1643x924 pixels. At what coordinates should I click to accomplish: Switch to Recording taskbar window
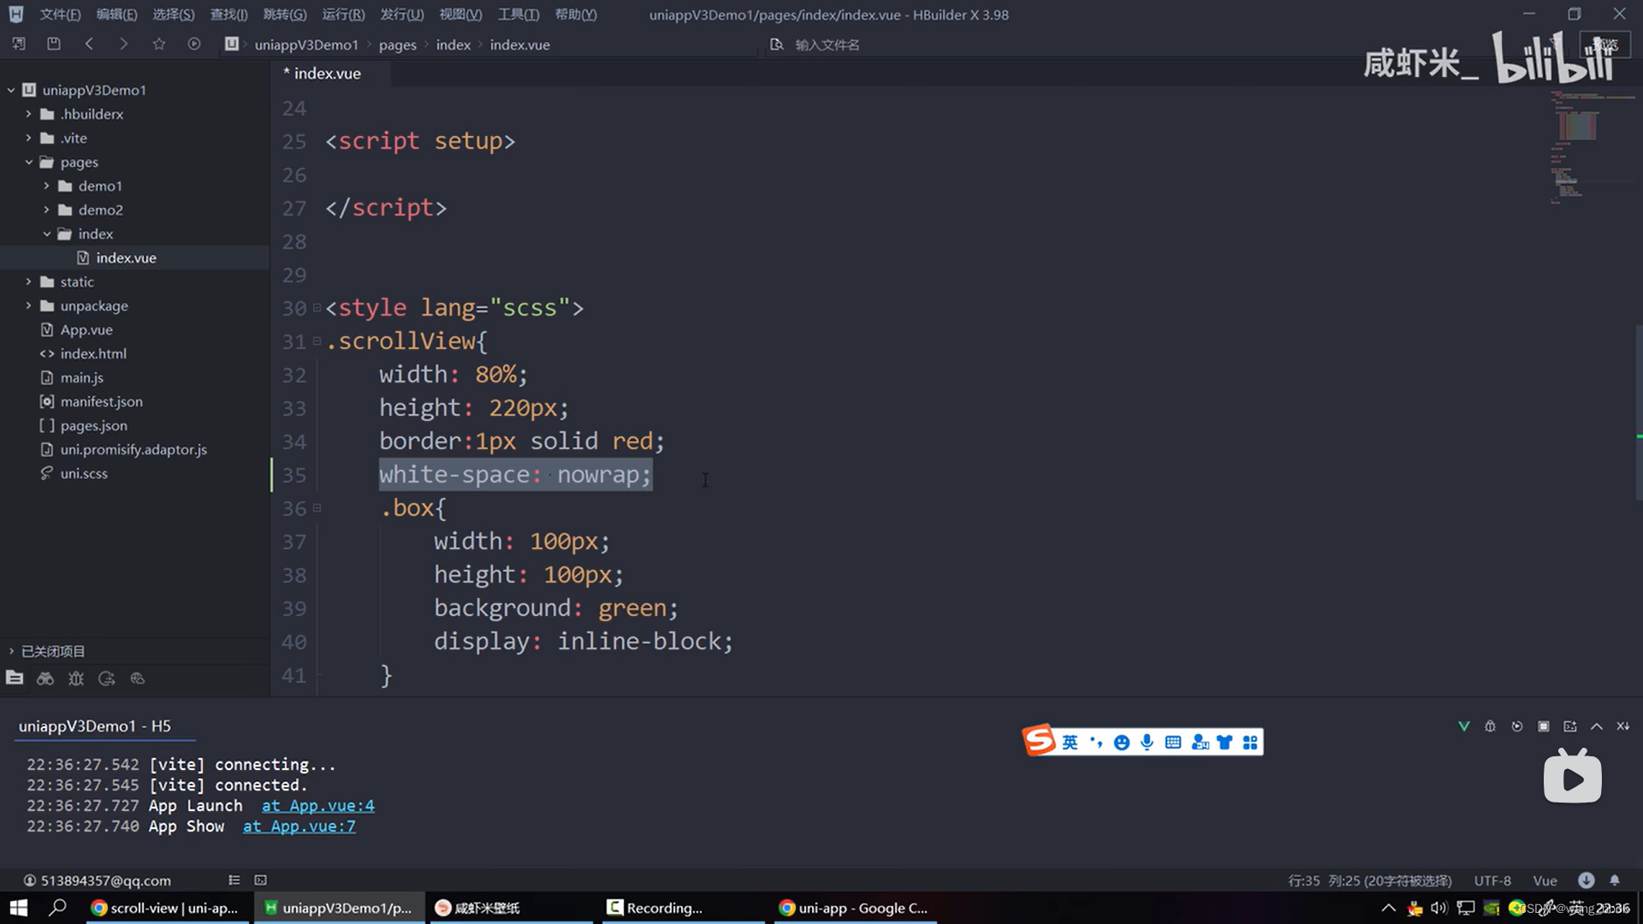click(x=681, y=908)
